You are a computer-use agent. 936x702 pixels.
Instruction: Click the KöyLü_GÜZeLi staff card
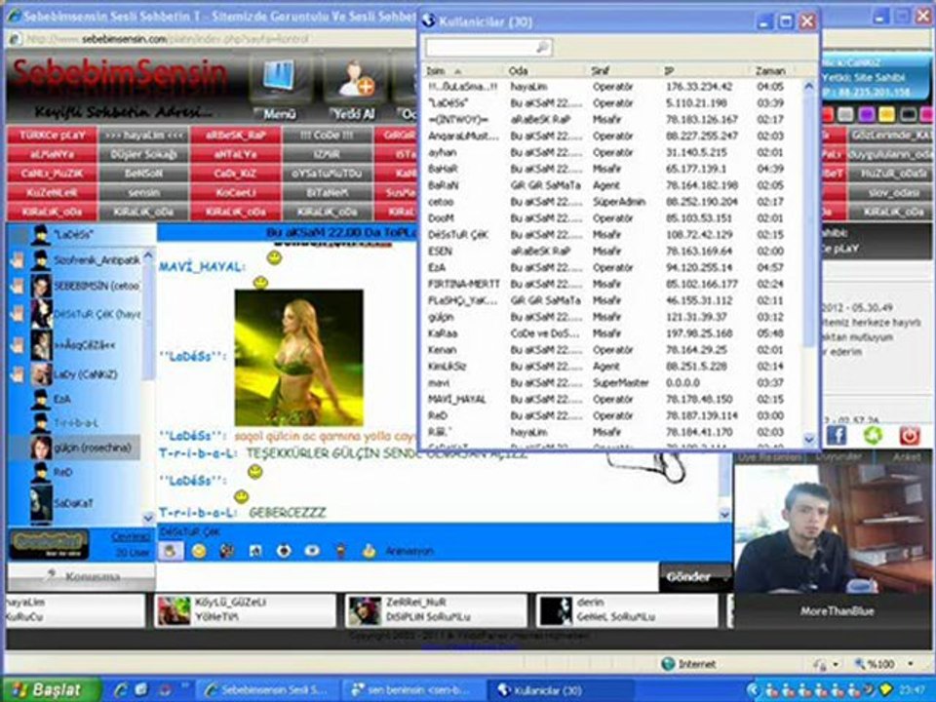click(x=245, y=610)
